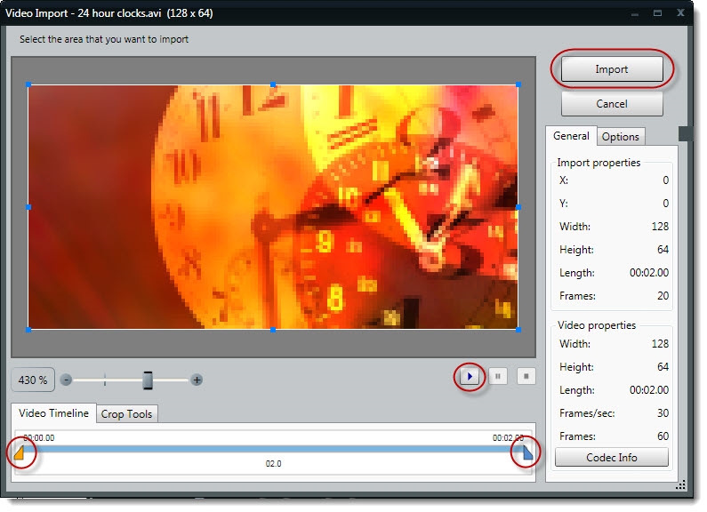Click the top-center crop selection handle

pos(273,85)
